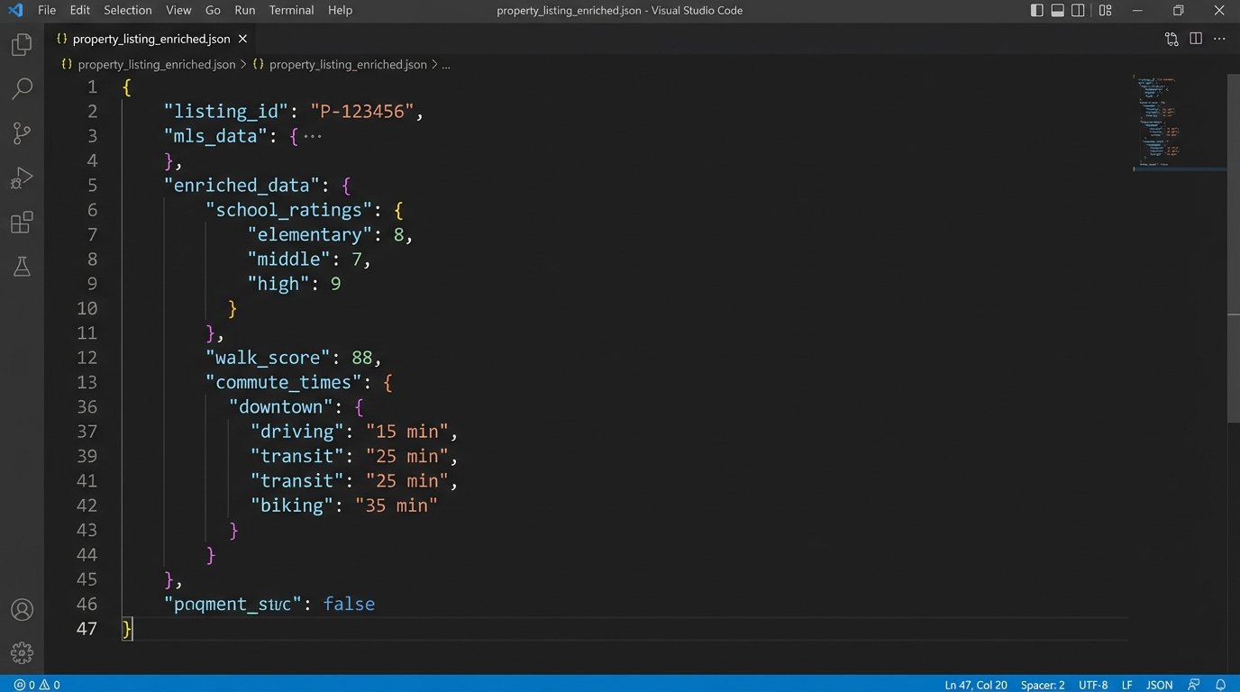
Task: Open the Search view in activity bar
Action: click(22, 89)
